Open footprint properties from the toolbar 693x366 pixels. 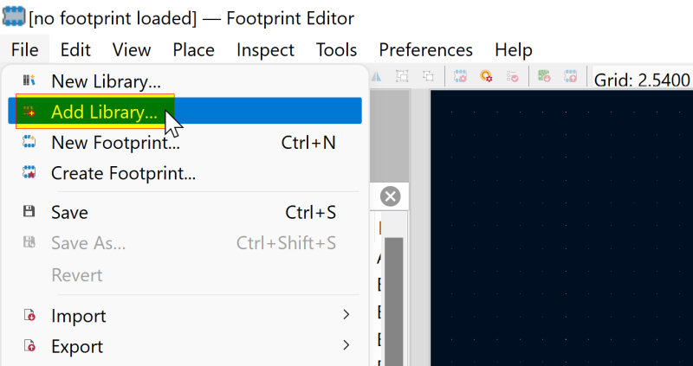point(460,77)
